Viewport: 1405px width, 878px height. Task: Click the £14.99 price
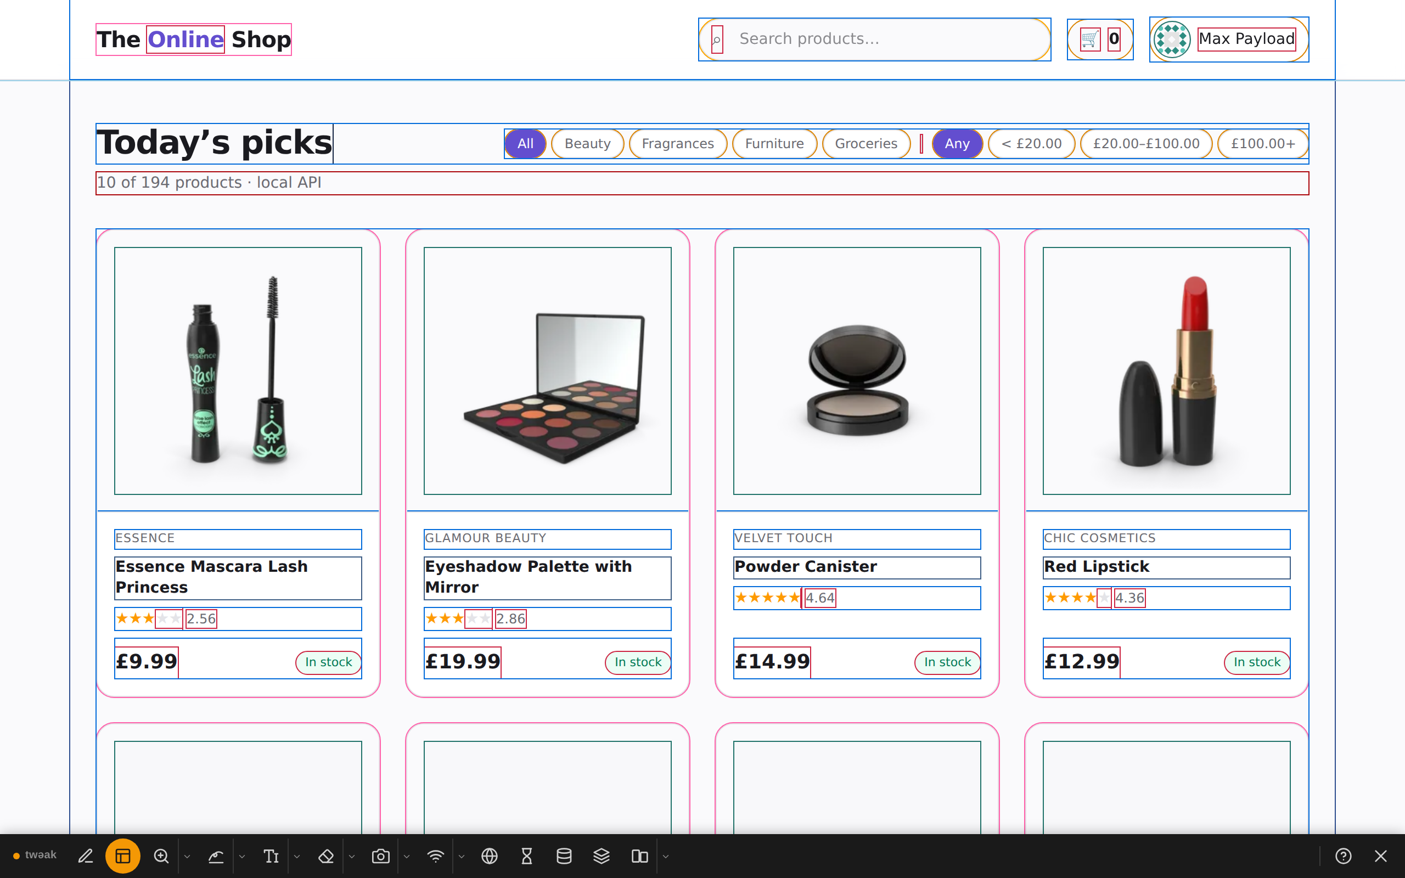click(772, 662)
